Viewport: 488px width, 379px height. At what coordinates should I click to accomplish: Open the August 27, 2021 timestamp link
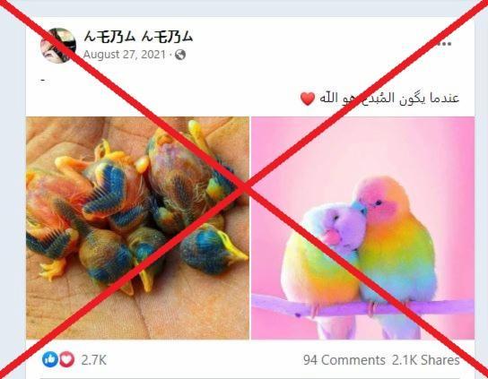coord(124,55)
